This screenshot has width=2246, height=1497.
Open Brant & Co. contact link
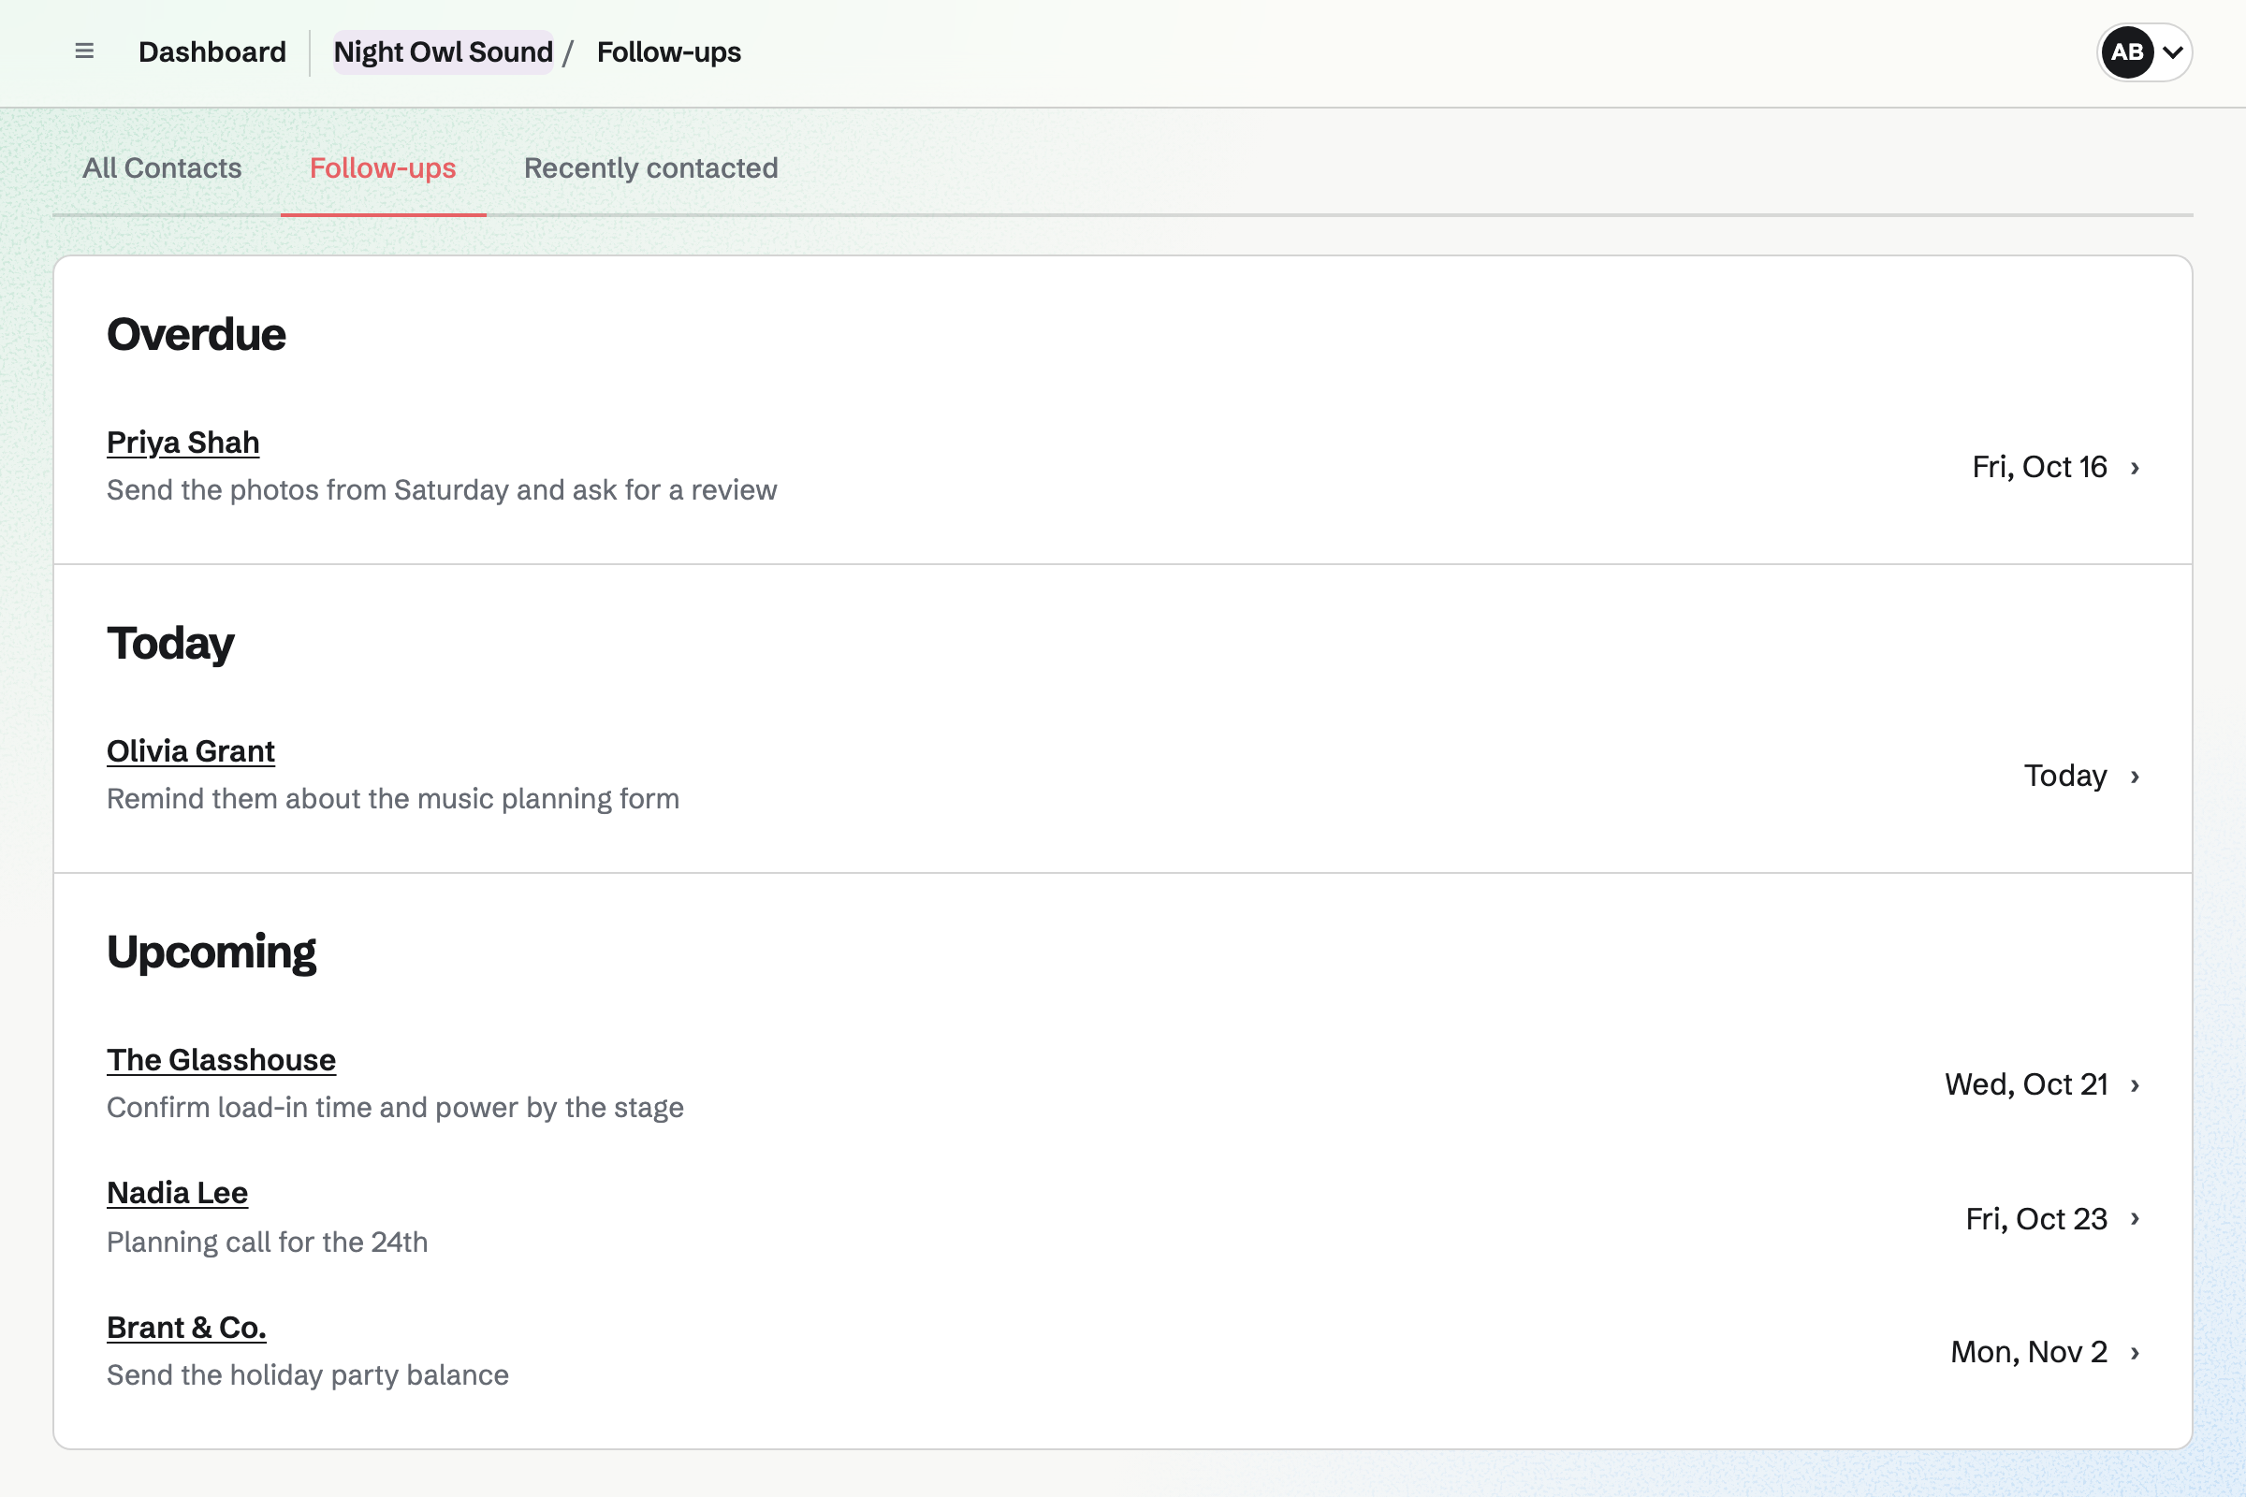pyautogui.click(x=186, y=1328)
